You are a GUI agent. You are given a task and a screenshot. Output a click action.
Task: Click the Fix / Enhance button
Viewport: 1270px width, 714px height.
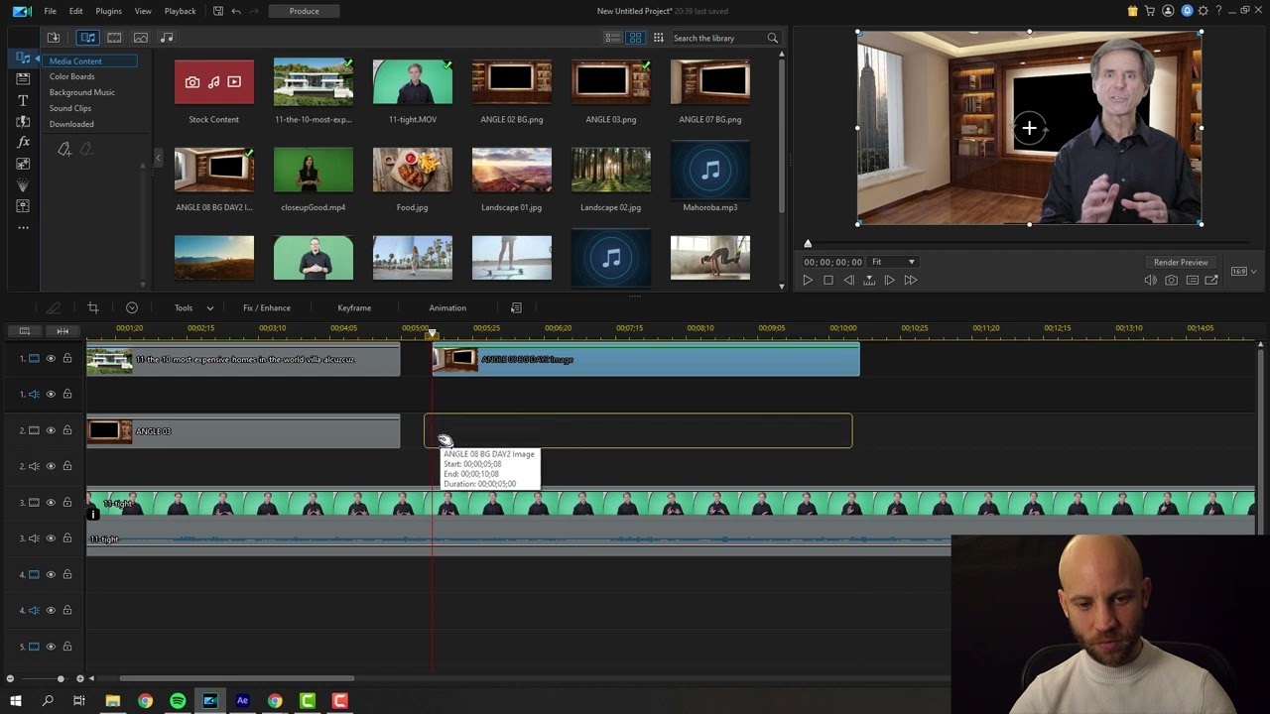[267, 307]
